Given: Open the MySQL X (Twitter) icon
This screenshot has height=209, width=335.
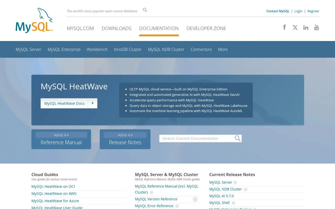Looking at the screenshot, I should [295, 27].
